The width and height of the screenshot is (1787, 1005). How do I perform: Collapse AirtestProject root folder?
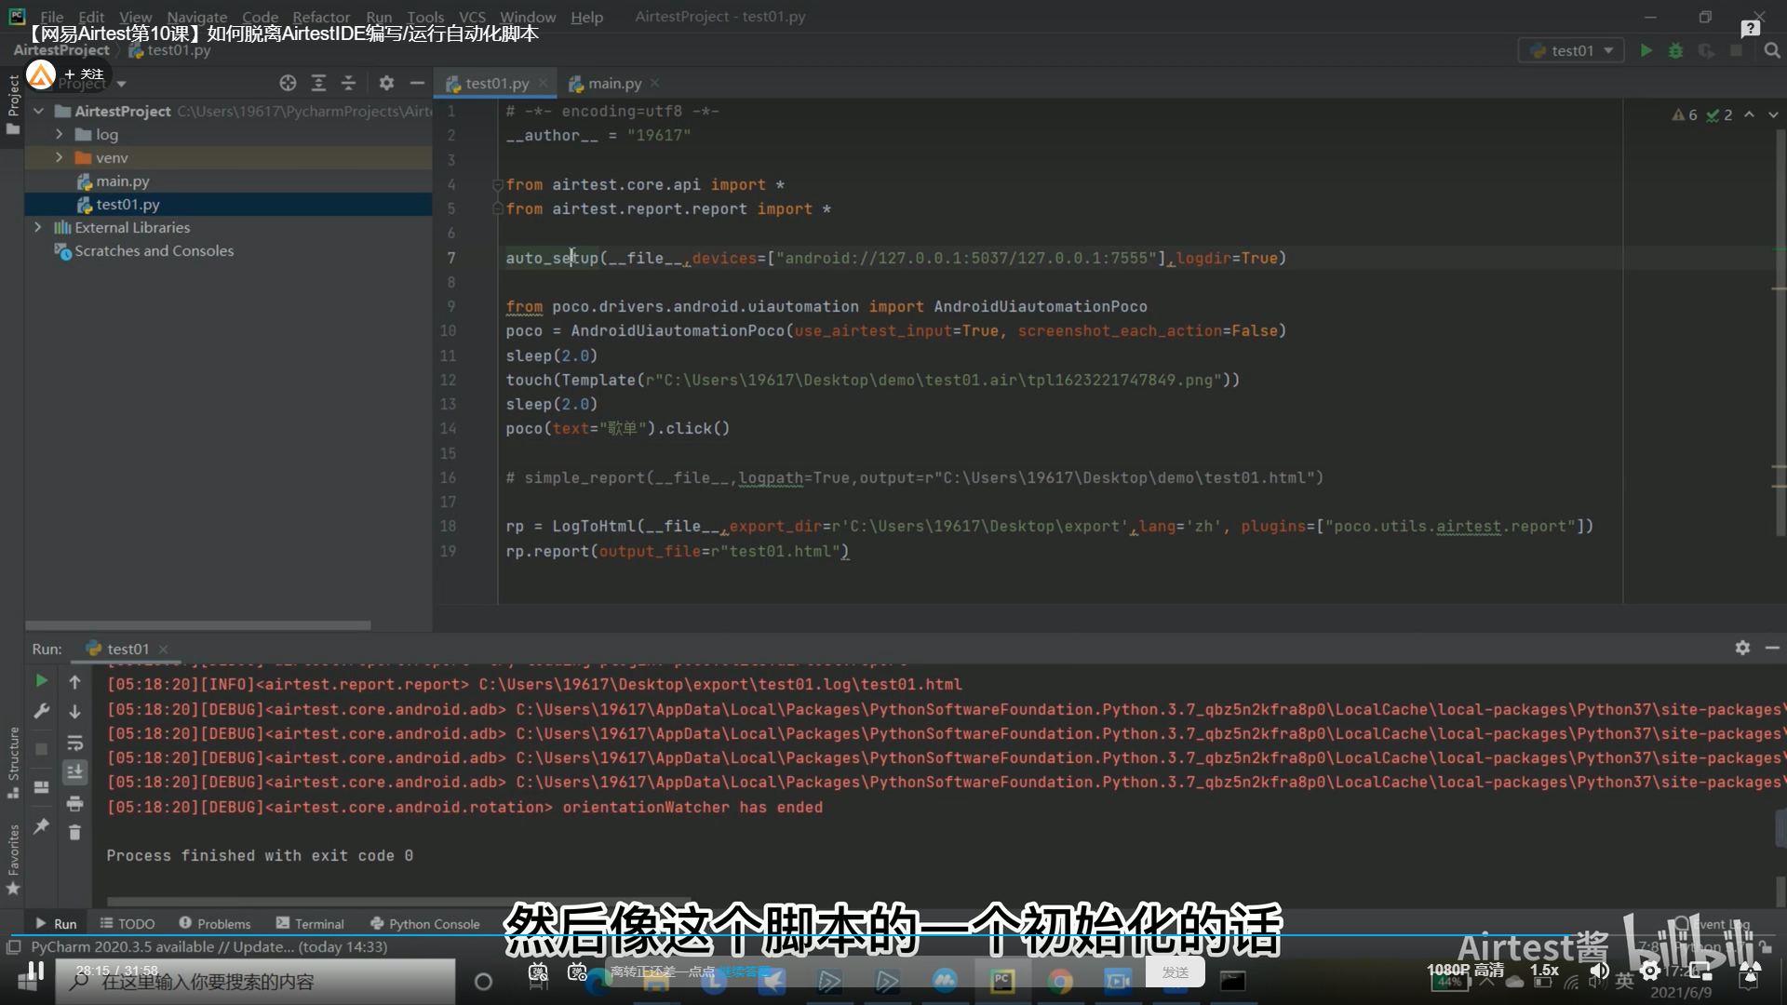pos(39,111)
